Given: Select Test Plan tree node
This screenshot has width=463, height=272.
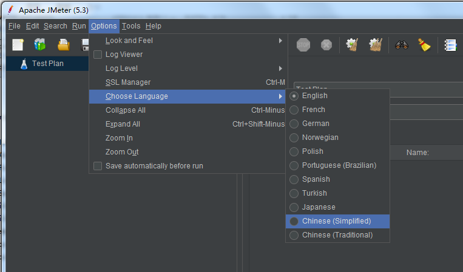Looking at the screenshot, I should click(47, 64).
